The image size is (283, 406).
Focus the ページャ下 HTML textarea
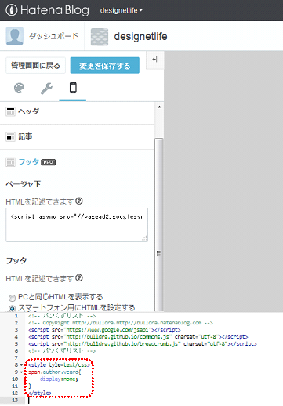tap(77, 225)
